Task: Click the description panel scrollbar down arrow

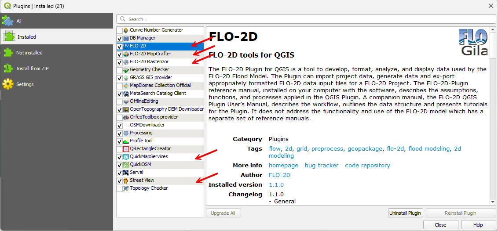Action: point(494,201)
